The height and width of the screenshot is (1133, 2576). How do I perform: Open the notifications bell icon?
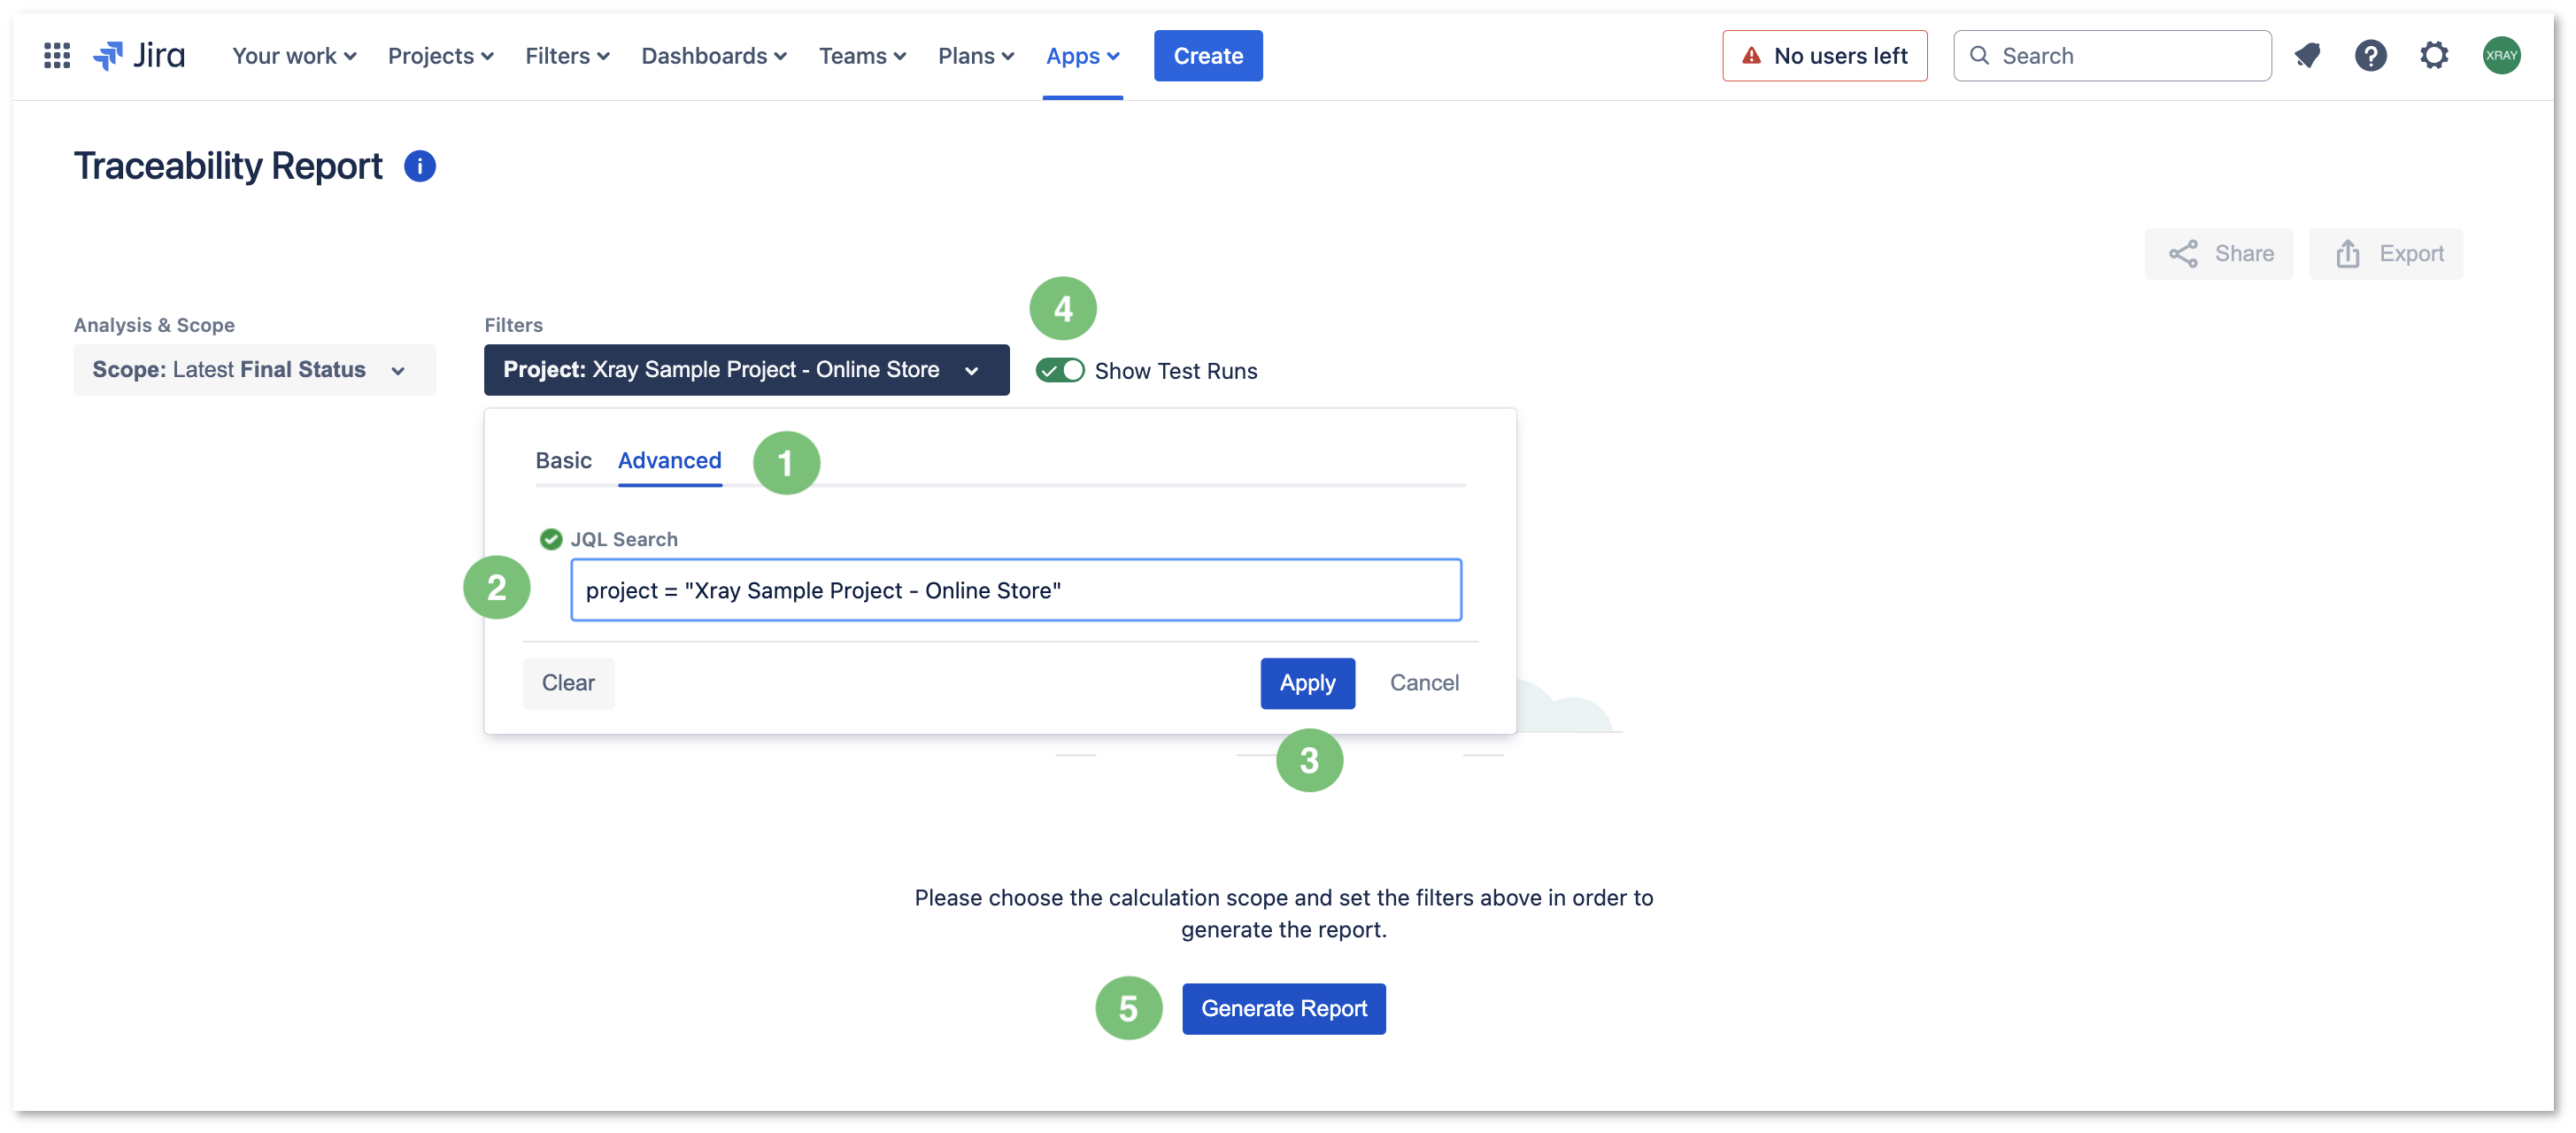tap(2307, 56)
